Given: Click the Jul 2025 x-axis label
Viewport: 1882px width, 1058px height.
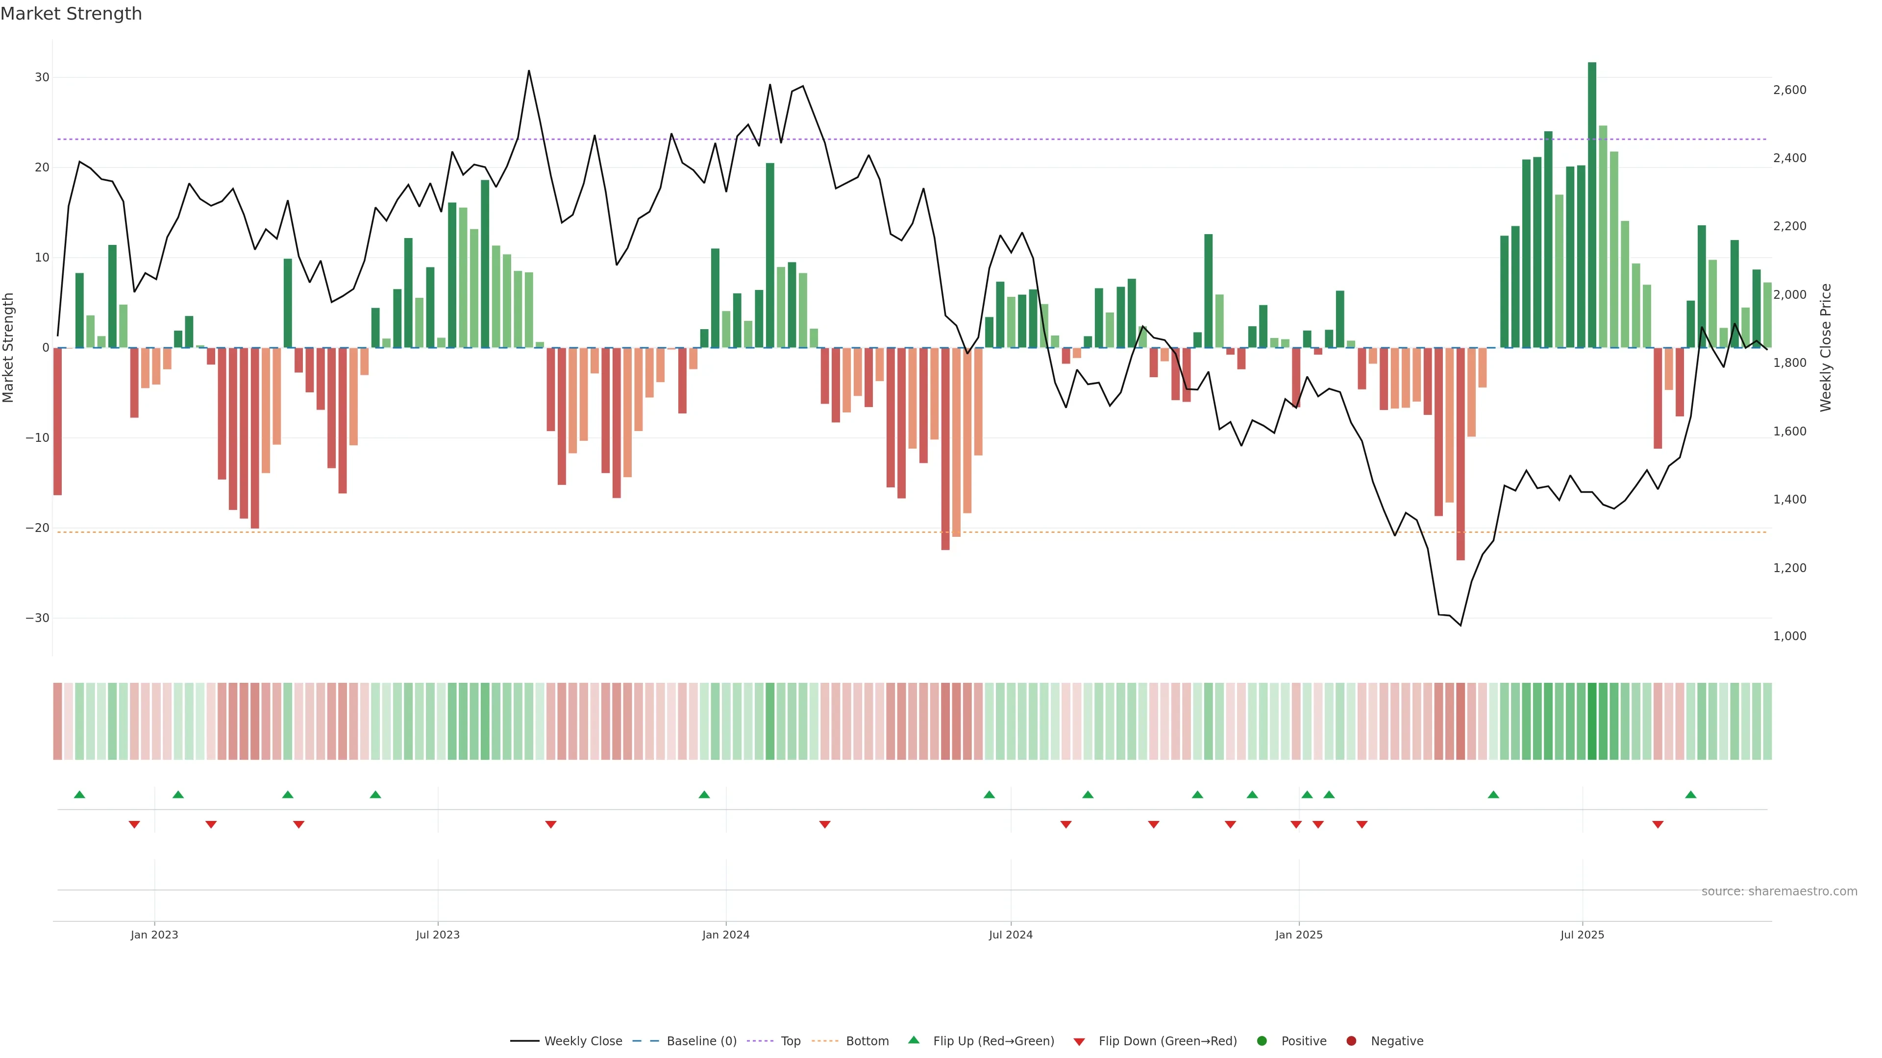Looking at the screenshot, I should click(x=1583, y=935).
